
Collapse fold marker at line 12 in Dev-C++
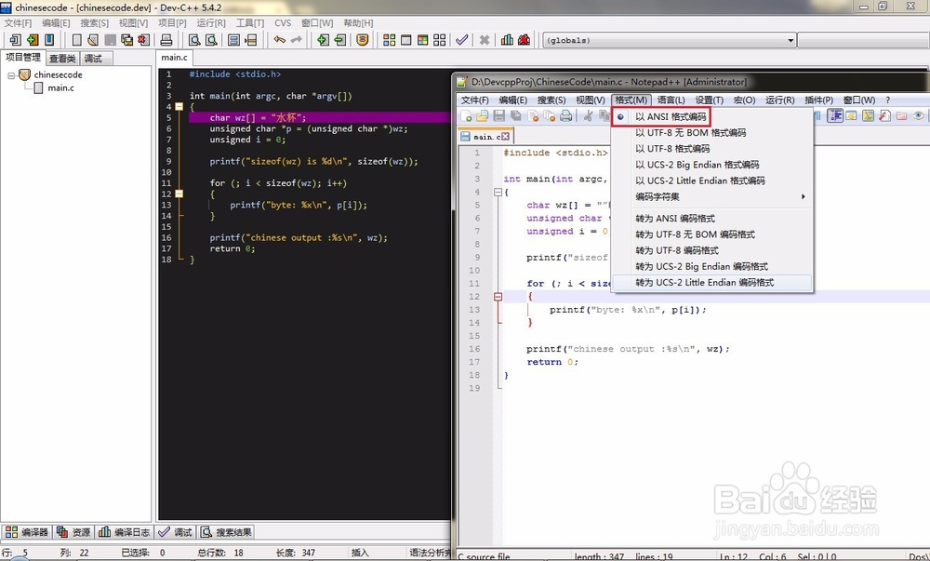[179, 194]
